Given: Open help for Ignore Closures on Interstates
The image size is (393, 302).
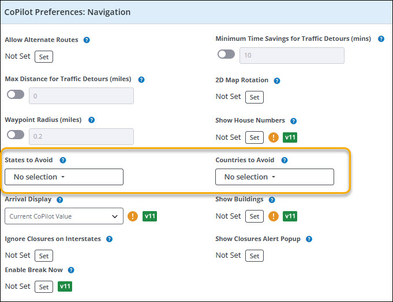Looking at the screenshot, I should pyautogui.click(x=109, y=239).
